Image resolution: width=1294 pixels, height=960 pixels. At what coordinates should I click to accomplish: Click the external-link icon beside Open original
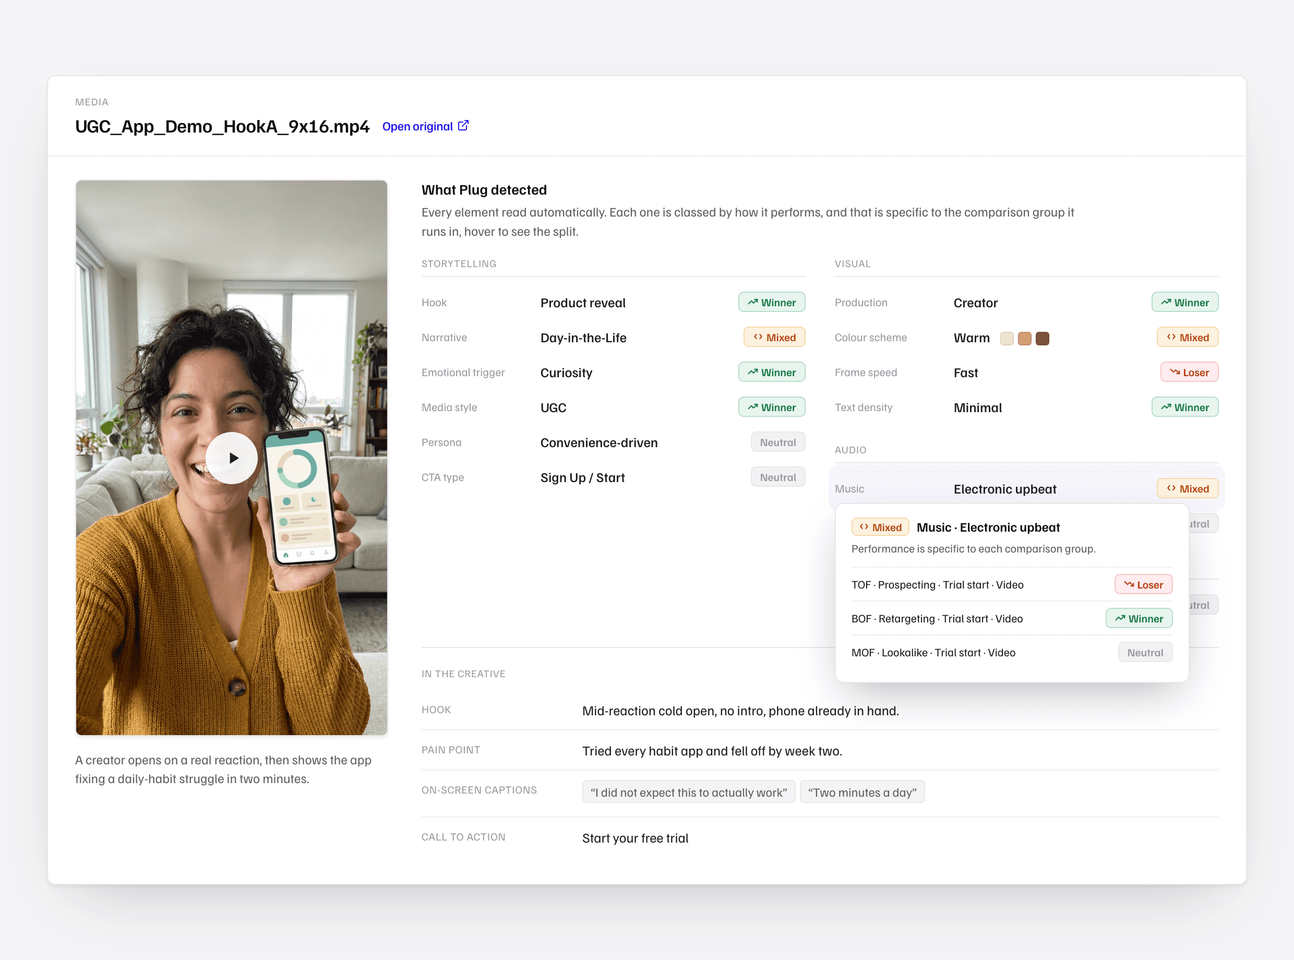click(463, 126)
